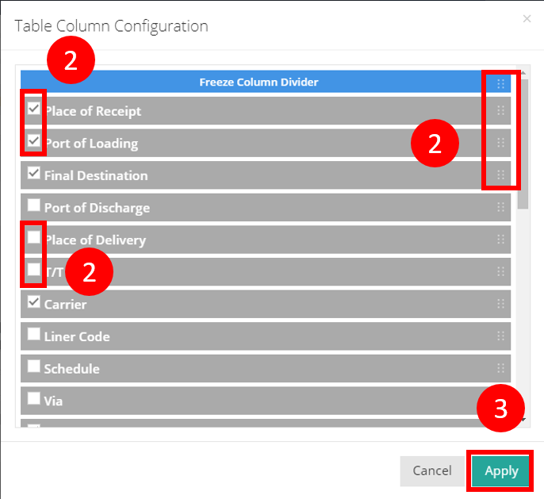Close the Table Column Configuration dialog
Viewport: 544px width, 499px height.
pyautogui.click(x=527, y=18)
